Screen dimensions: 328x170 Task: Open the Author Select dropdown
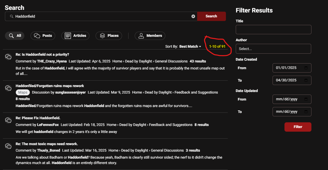tap(273, 49)
